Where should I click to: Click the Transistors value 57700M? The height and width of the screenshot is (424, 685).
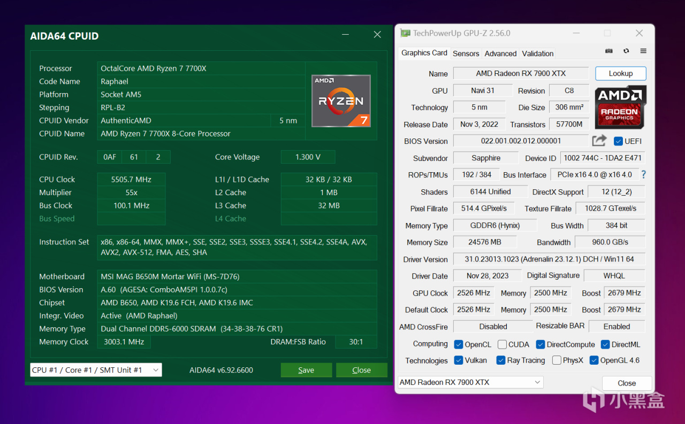pos(569,124)
